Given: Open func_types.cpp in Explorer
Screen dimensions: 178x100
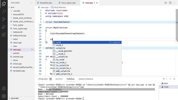Looking at the screenshot, I should click(x=21, y=28).
